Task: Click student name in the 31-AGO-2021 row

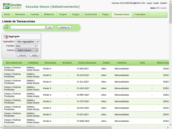Action: [33, 88]
